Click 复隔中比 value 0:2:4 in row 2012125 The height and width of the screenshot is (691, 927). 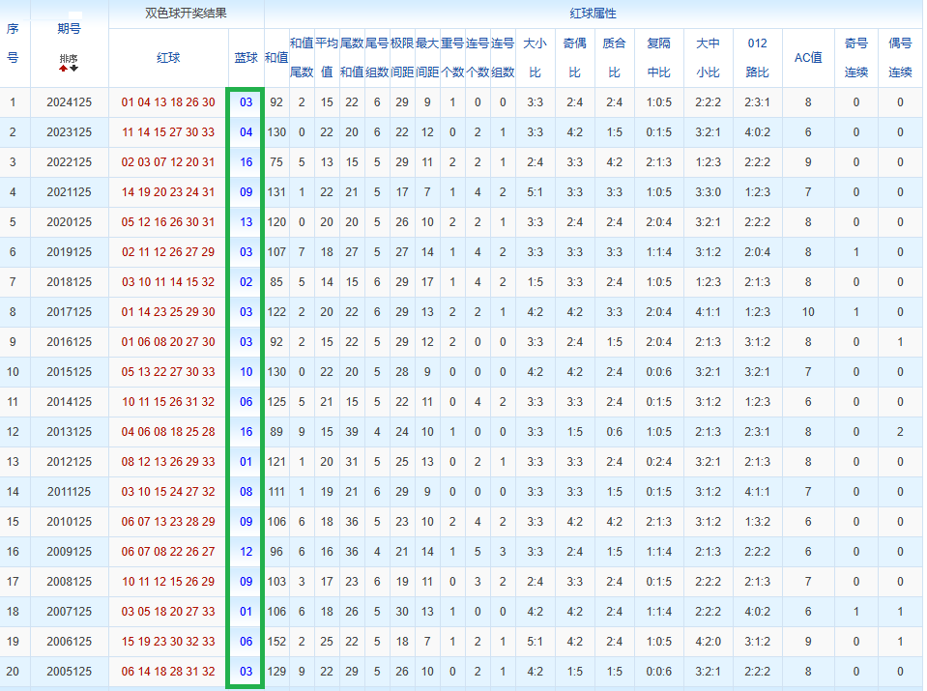tap(658, 462)
